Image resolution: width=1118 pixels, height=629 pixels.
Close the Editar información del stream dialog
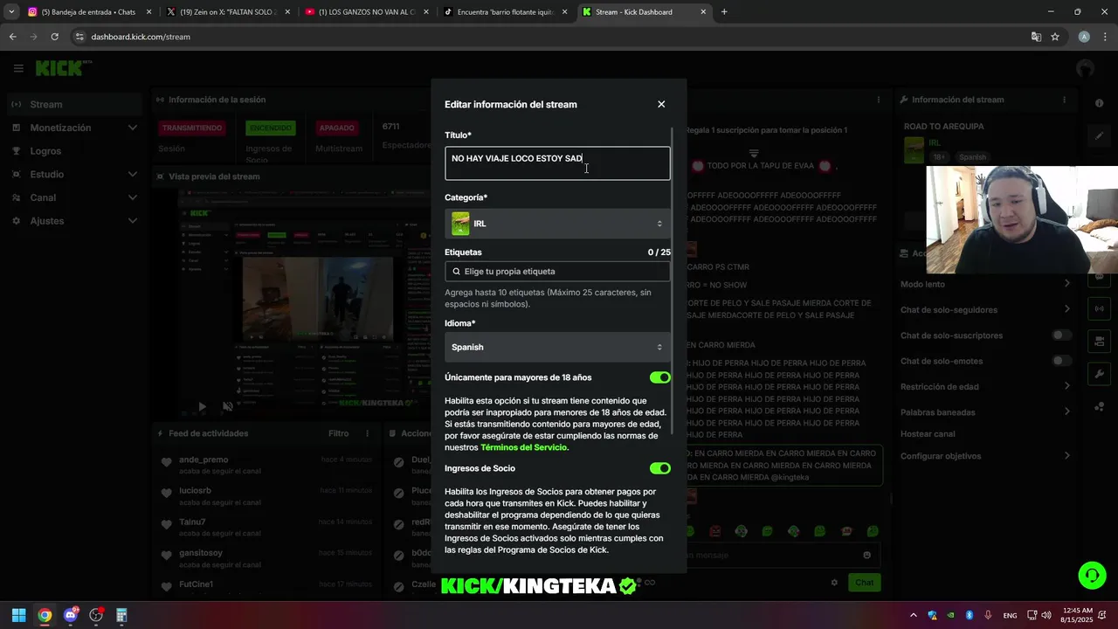[x=661, y=104]
